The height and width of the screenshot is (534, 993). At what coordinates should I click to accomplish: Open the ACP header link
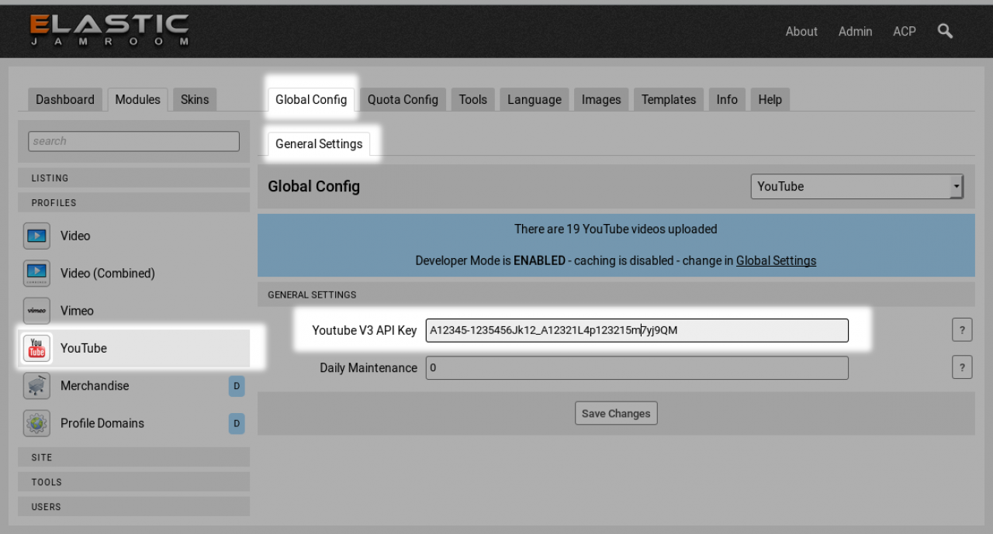(905, 31)
